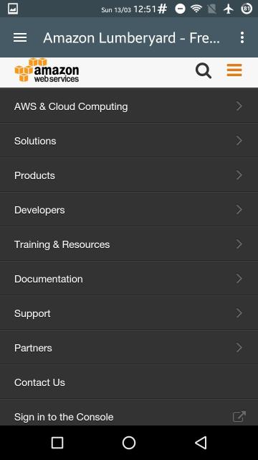Image resolution: width=258 pixels, height=460 pixels.
Task: Tap external link icon beside Sign in
Action: (x=239, y=416)
